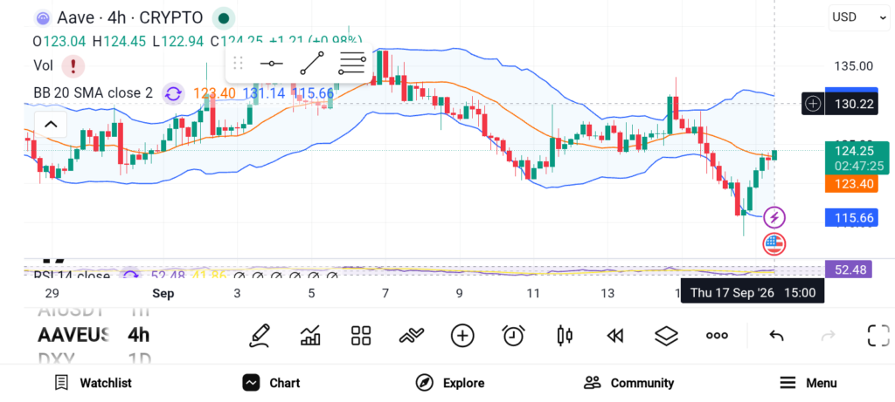Click the replay rewind icon
The width and height of the screenshot is (895, 402).
614,336
